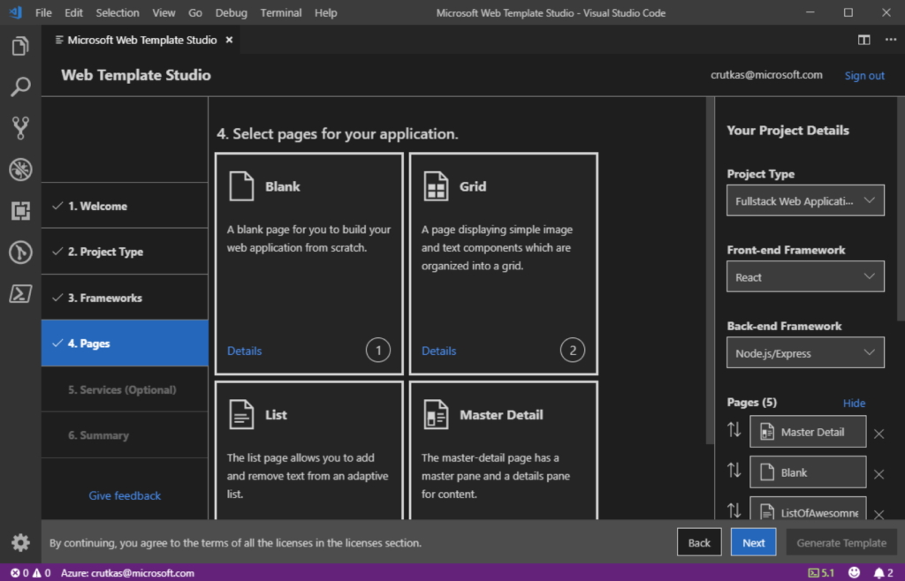Remove the Master Detail page from list
Viewport: 905px width, 581px height.
click(878, 434)
